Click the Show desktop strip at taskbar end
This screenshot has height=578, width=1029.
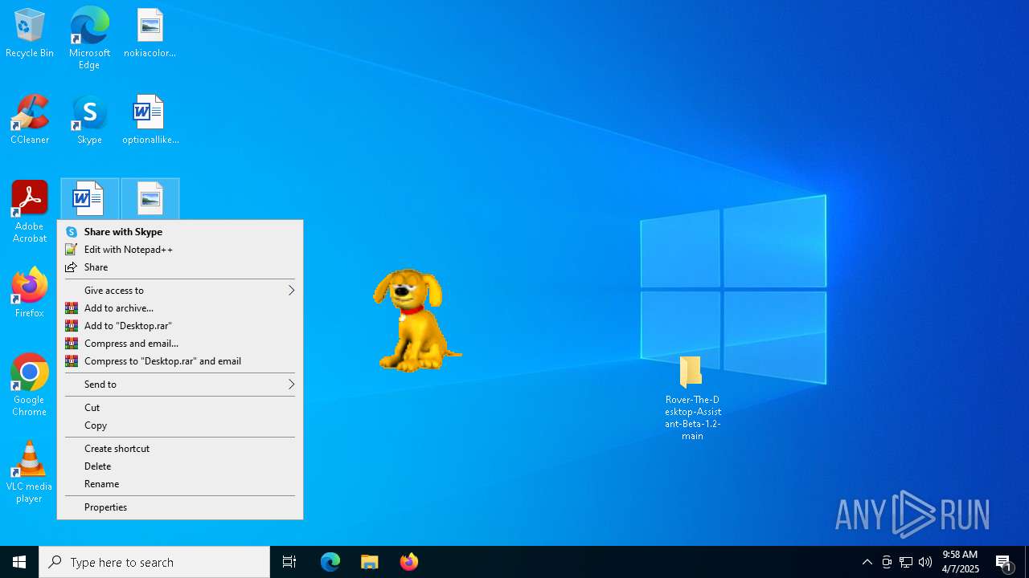click(1027, 562)
